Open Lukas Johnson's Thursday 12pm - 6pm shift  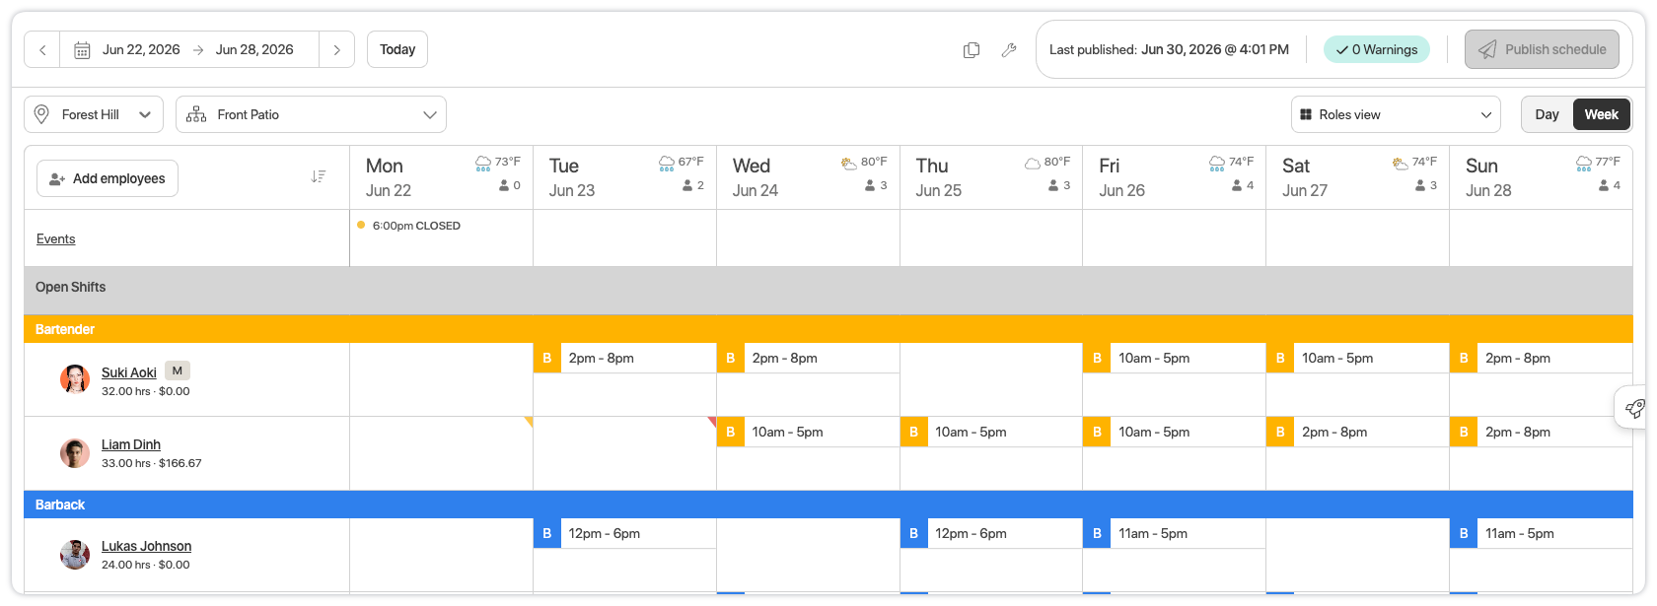(991, 533)
